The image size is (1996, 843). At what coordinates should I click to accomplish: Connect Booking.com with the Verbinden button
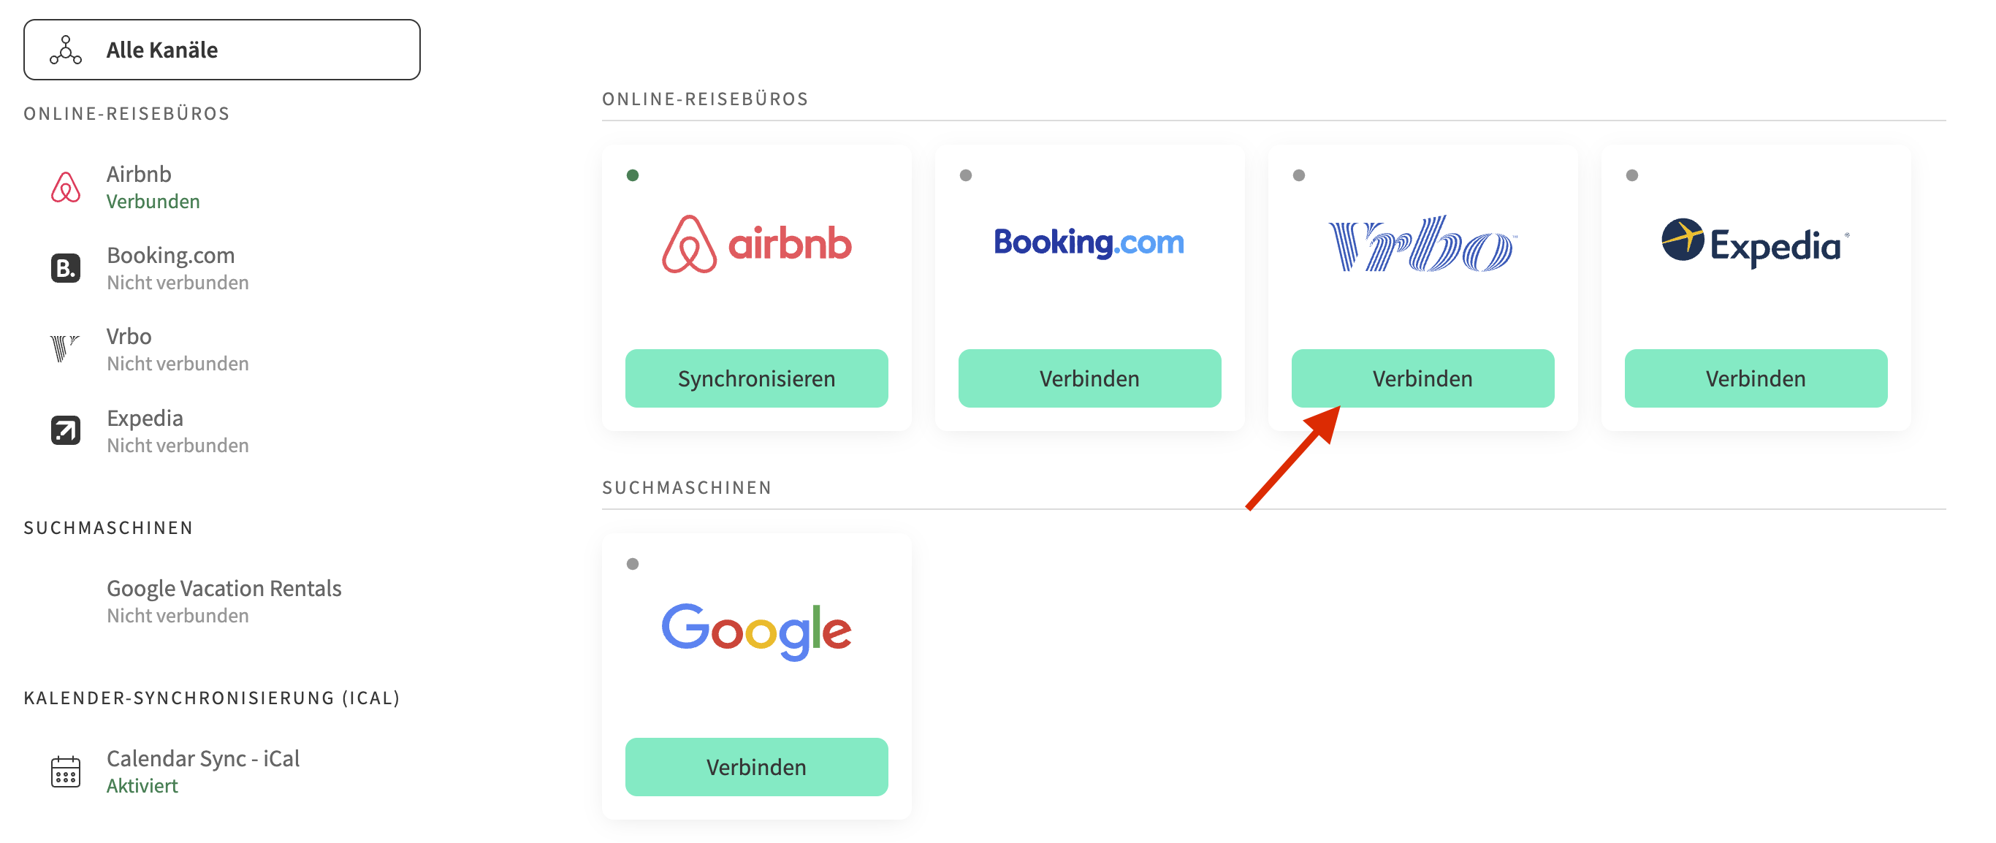(1089, 378)
